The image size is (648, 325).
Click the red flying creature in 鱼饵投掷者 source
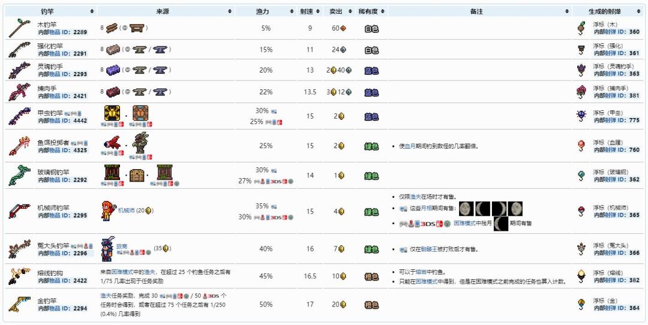tap(112, 143)
